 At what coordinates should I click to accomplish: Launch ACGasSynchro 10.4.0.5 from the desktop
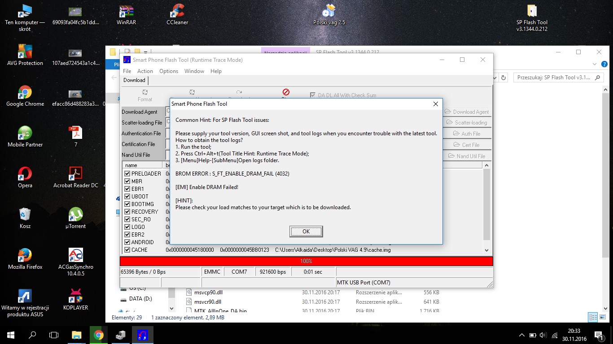[75, 262]
